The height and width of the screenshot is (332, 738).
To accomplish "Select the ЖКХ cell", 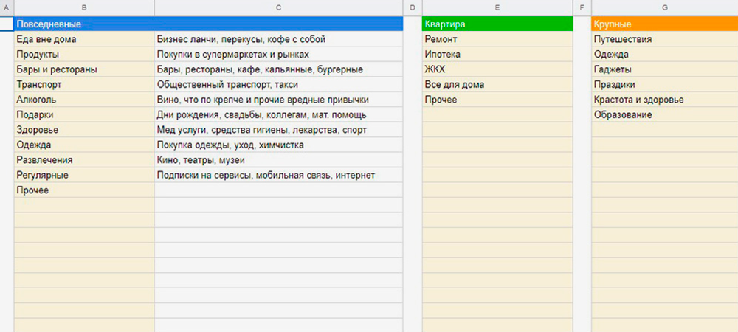I will coord(497,69).
